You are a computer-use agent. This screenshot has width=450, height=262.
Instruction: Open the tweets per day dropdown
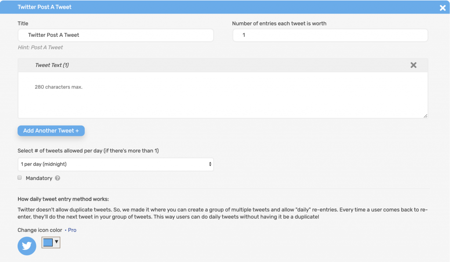tap(116, 164)
